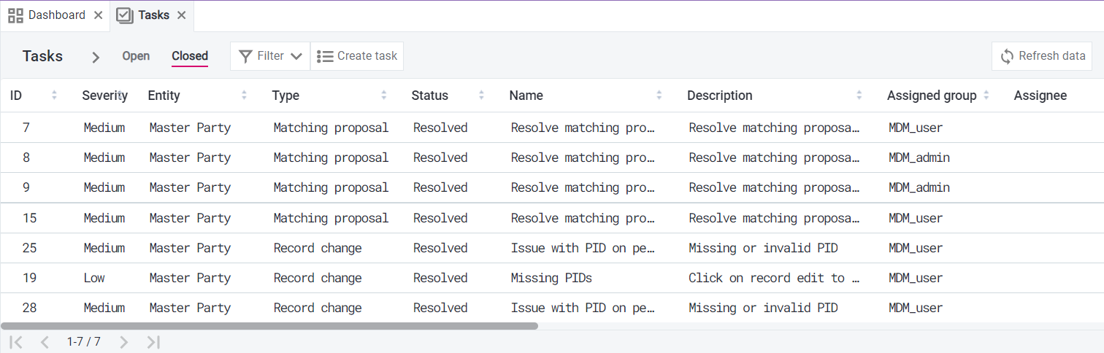
Task: Close the Tasks tab
Action: point(182,15)
